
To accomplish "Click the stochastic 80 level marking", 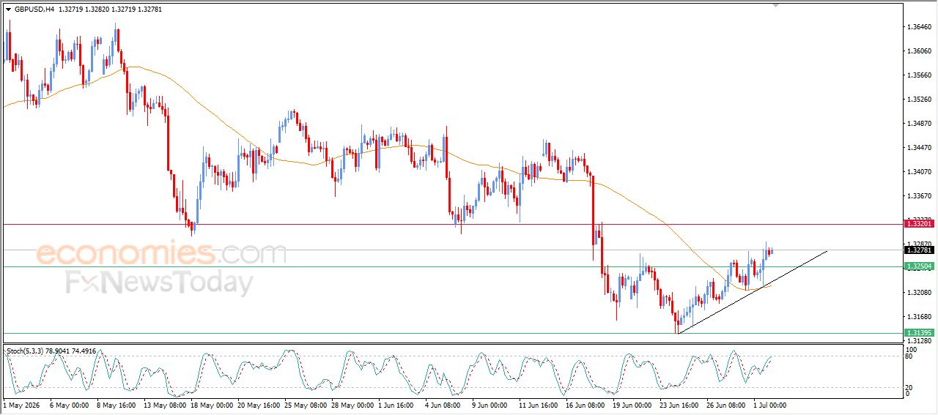I will [x=910, y=356].
